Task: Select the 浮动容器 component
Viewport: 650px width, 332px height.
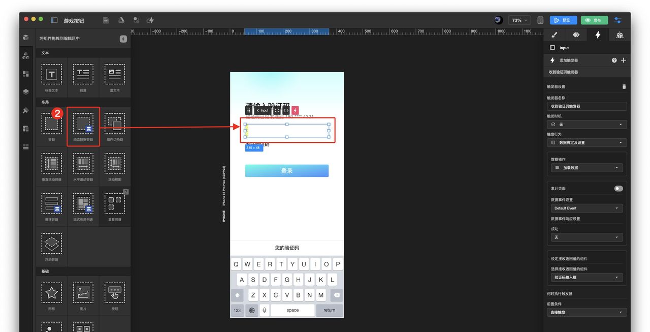Action: 51,247
